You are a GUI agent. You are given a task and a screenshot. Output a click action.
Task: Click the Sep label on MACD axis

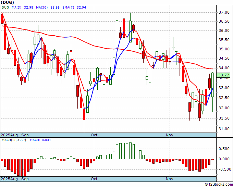tap(25, 179)
